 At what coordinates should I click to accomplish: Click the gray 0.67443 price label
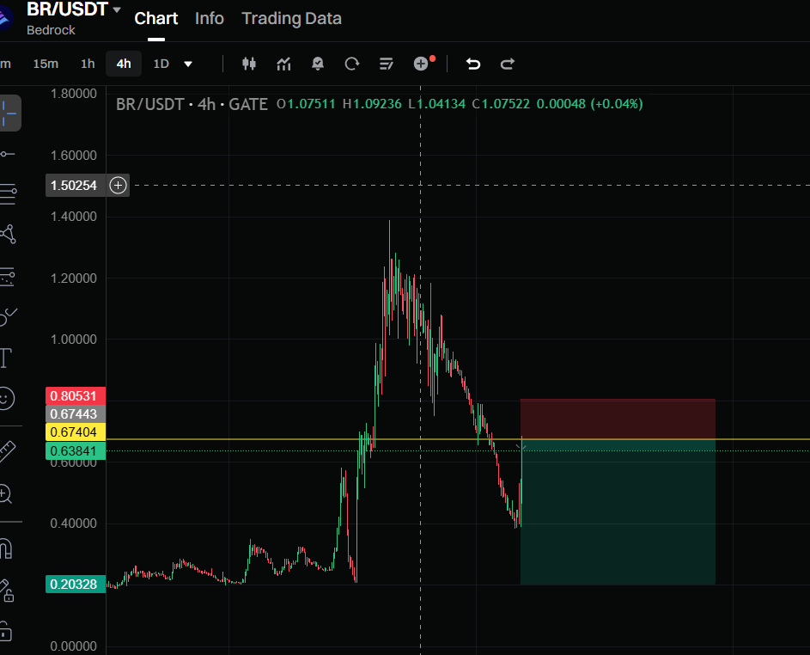point(76,414)
